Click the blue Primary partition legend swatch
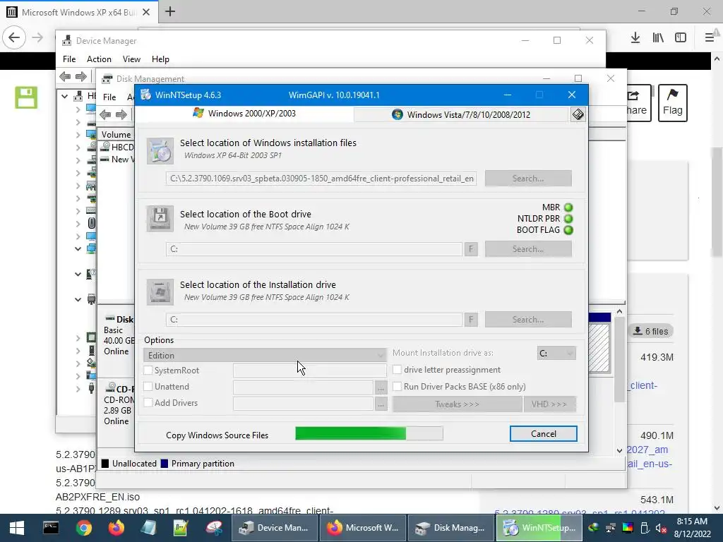The image size is (723, 542). point(164,464)
